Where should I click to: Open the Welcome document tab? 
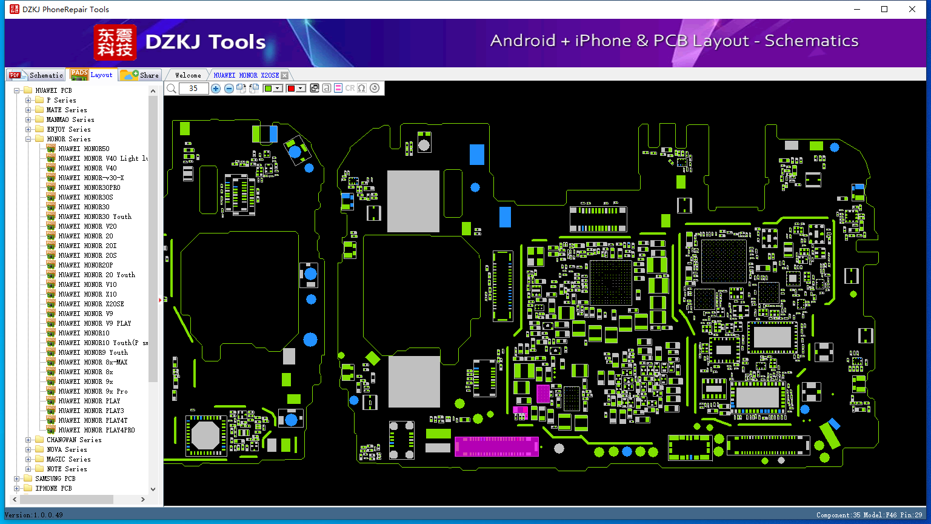(x=188, y=75)
